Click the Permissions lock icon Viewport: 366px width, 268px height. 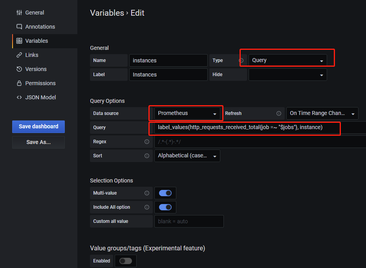click(x=19, y=83)
